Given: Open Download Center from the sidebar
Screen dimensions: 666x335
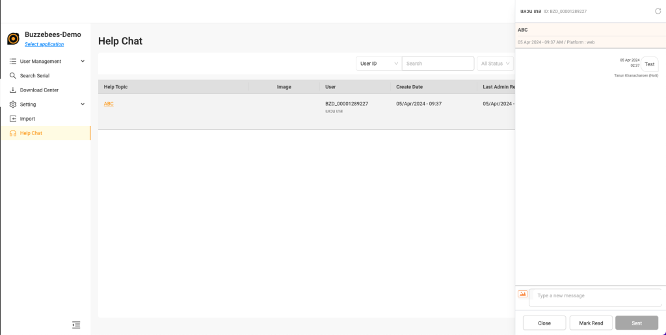Looking at the screenshot, I should [39, 90].
